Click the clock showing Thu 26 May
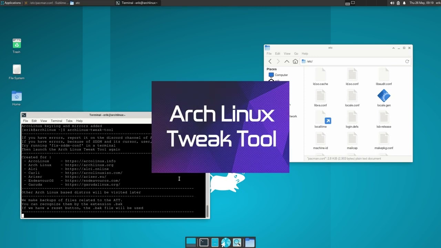Screen dimensions: 441x248 421,3
